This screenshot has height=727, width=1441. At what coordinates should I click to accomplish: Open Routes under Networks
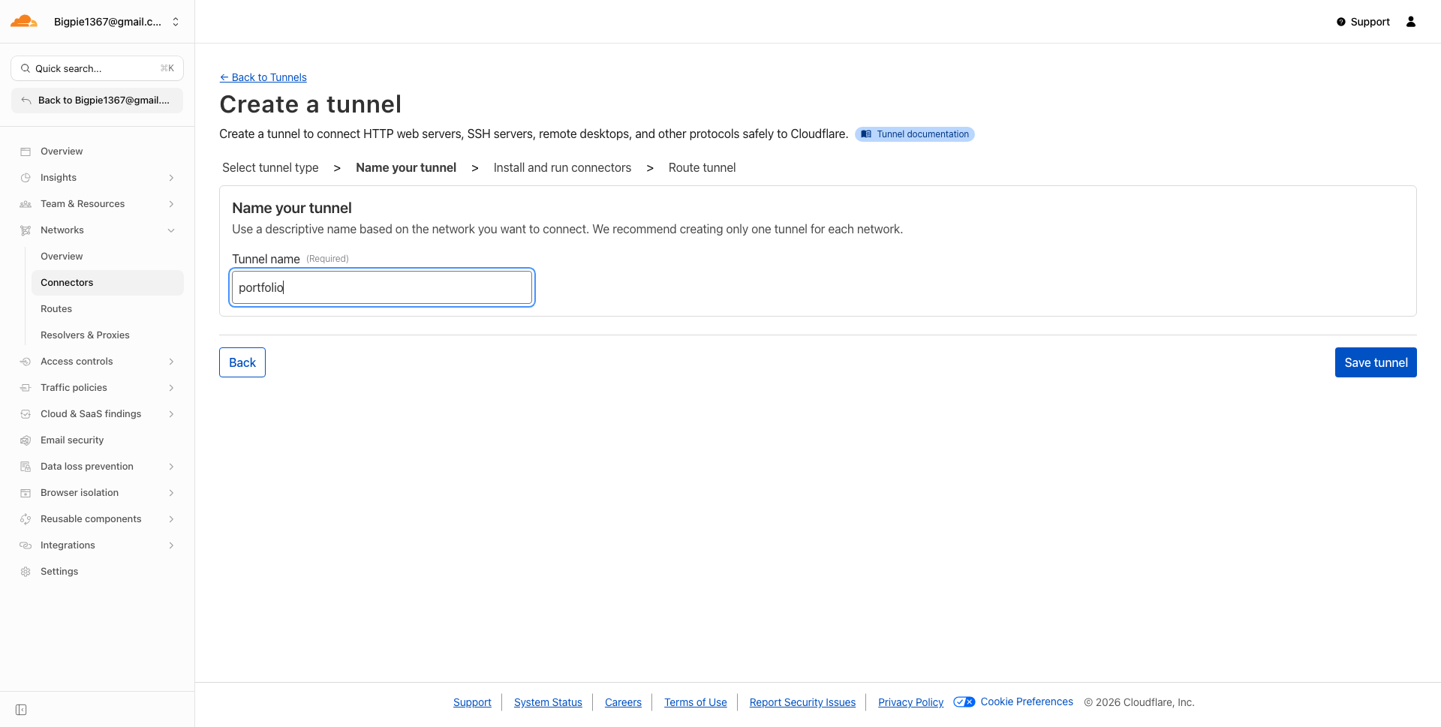pyautogui.click(x=56, y=309)
